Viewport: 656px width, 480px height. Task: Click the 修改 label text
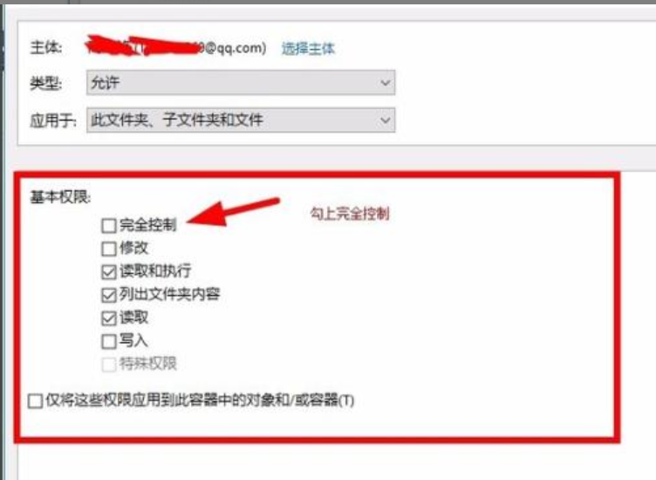click(133, 248)
